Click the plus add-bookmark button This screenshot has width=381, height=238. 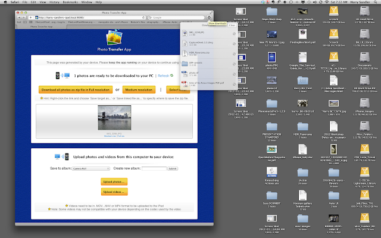(x=30, y=17)
